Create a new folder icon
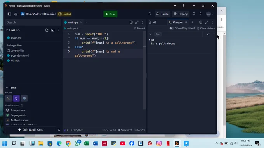 click(53, 30)
